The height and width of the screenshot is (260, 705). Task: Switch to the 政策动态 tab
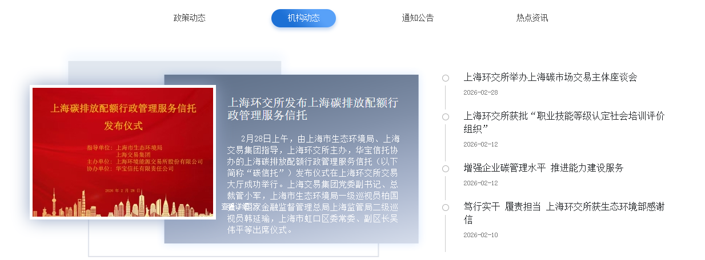tap(189, 18)
